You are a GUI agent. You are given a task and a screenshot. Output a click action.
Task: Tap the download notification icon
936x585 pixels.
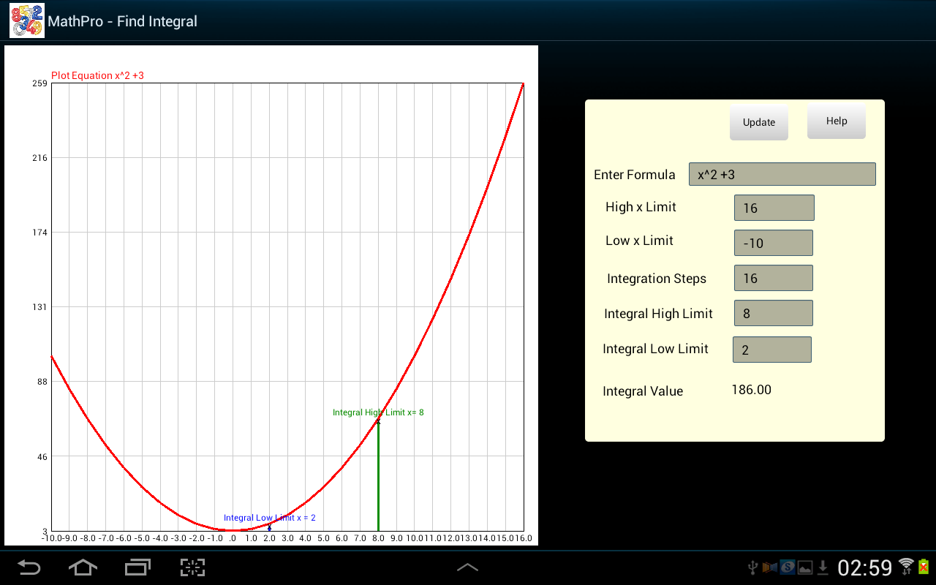click(823, 567)
